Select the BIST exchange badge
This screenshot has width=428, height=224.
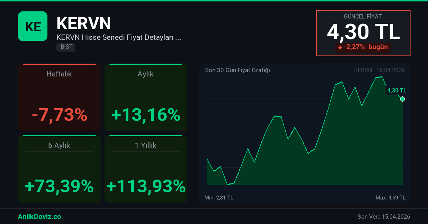point(66,47)
